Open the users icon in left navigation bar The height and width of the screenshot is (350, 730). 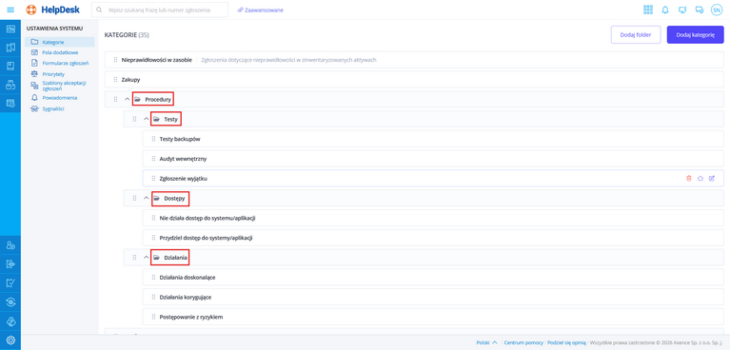(10, 245)
